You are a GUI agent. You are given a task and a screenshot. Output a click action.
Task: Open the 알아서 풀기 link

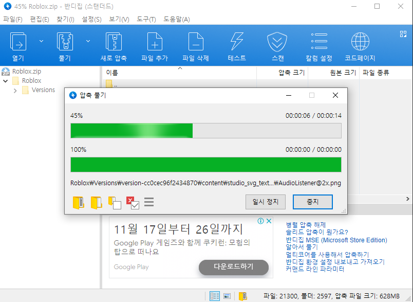pyautogui.click(x=302, y=247)
